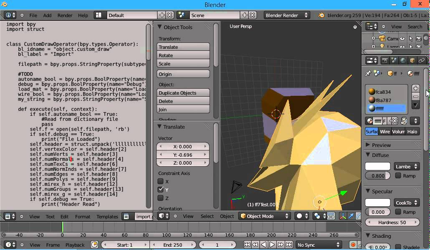Delete the Default screen layout
The width and height of the screenshot is (430, 250).
click(x=170, y=15)
